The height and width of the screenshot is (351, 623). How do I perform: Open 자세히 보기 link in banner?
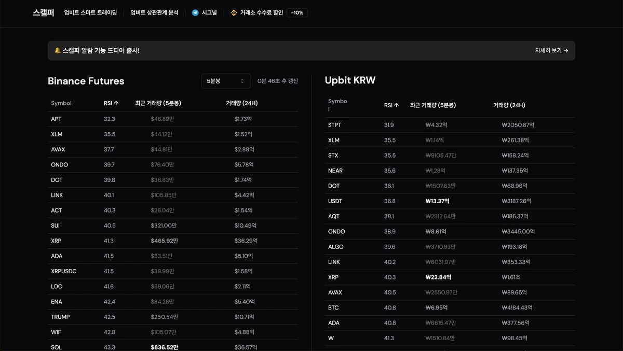click(x=551, y=50)
